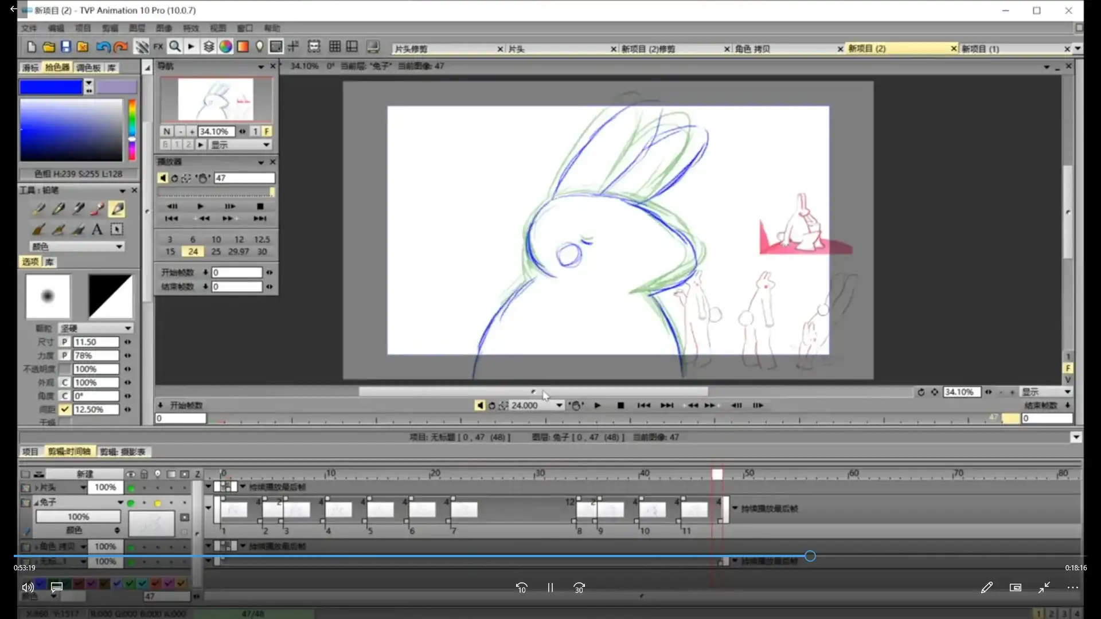The width and height of the screenshot is (1101, 619).
Task: Click the Save project floppy disk icon
Action: [65, 47]
